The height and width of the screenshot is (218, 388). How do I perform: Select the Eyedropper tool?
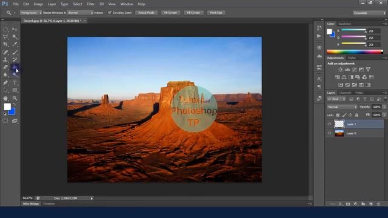[15, 44]
